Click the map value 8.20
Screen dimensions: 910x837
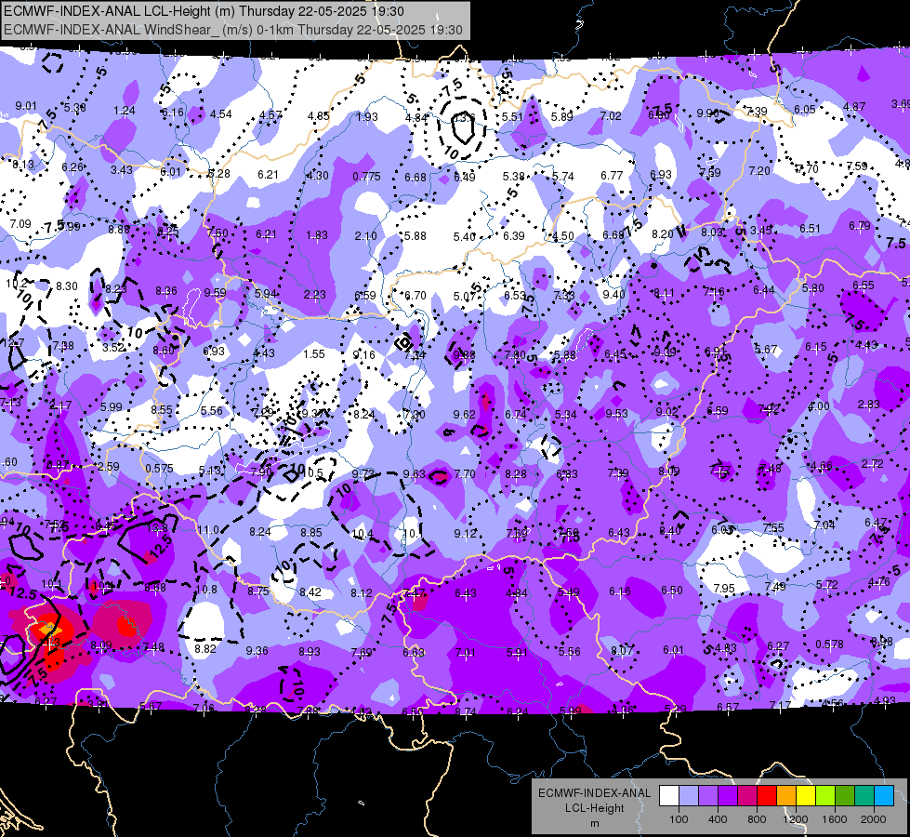(663, 233)
